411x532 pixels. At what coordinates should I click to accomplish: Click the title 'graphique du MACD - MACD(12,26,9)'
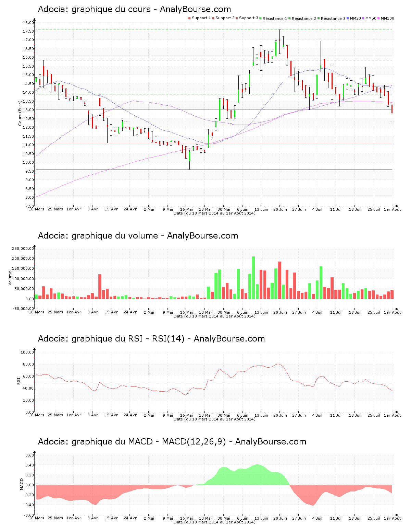coord(149,442)
